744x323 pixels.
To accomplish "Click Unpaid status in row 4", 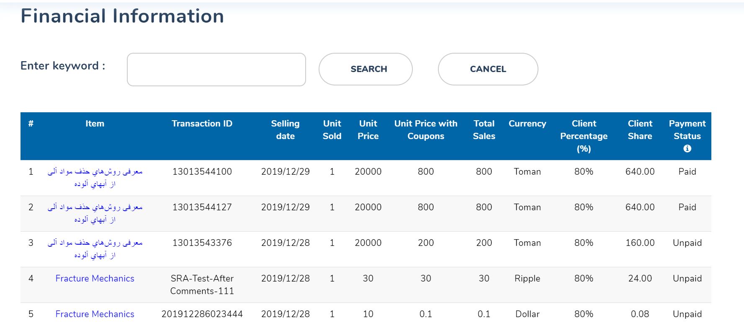I will (687, 279).
